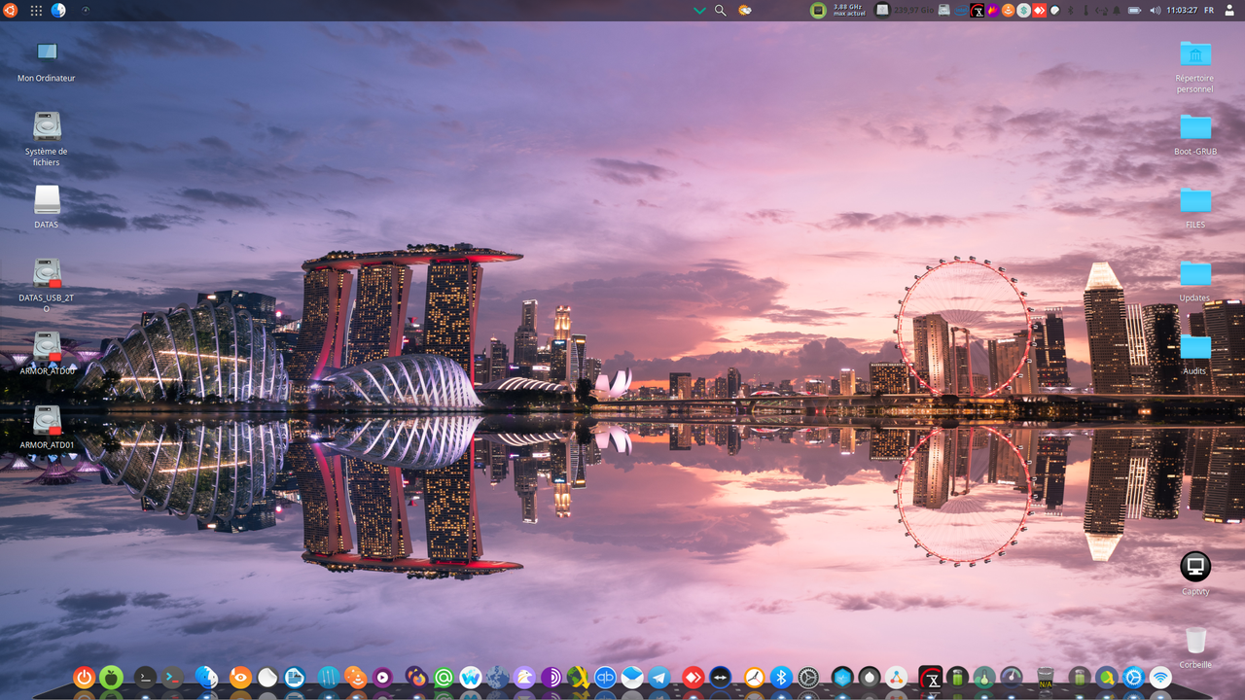Open the FILES folder on desktop
This screenshot has height=700, width=1245.
1195,199
